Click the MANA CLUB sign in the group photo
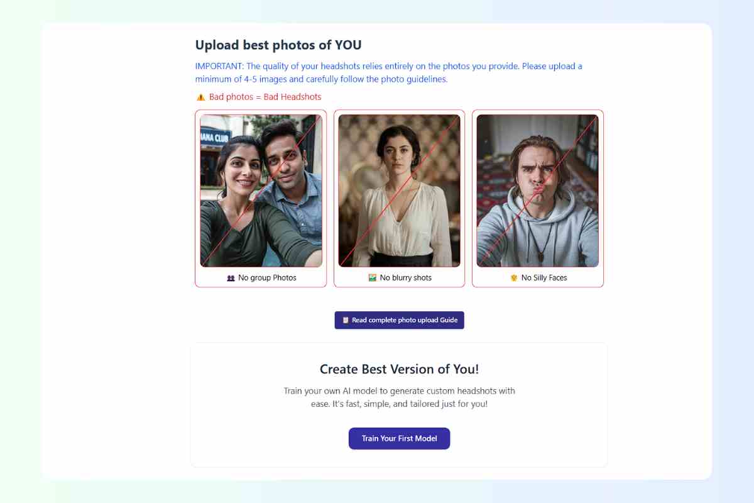754x503 pixels. coord(214,136)
